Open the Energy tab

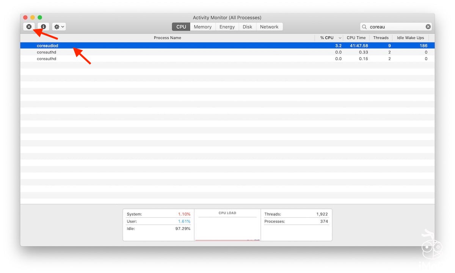[227, 27]
